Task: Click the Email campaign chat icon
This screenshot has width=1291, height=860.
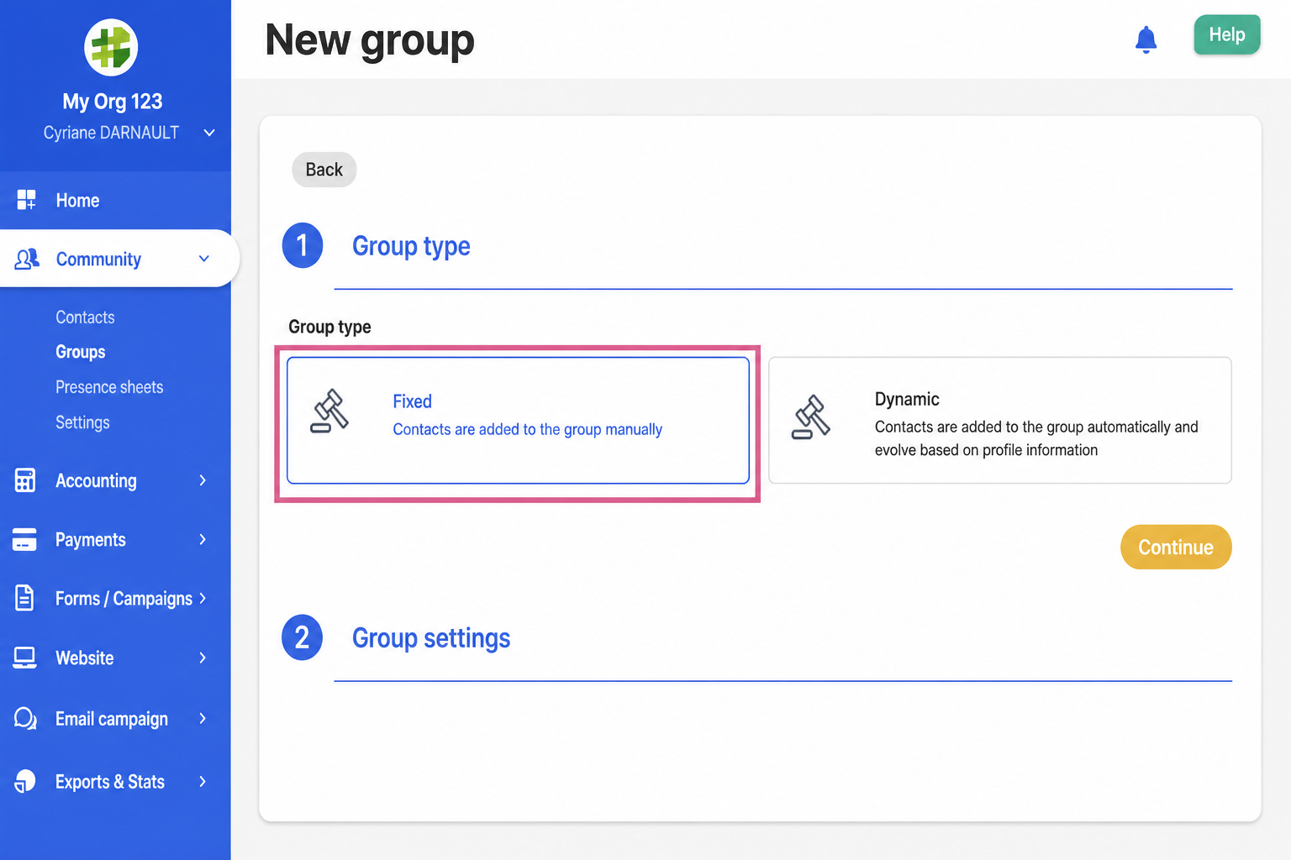Action: [x=25, y=718]
